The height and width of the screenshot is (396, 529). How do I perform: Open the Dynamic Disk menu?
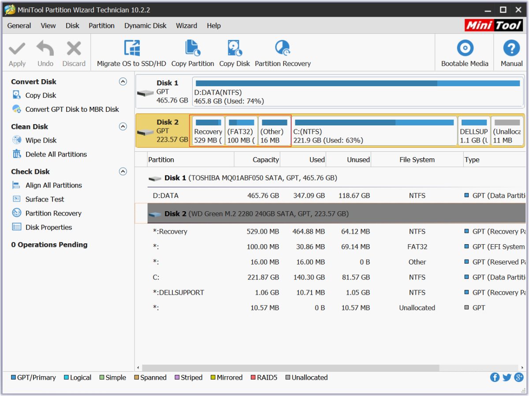tap(145, 26)
